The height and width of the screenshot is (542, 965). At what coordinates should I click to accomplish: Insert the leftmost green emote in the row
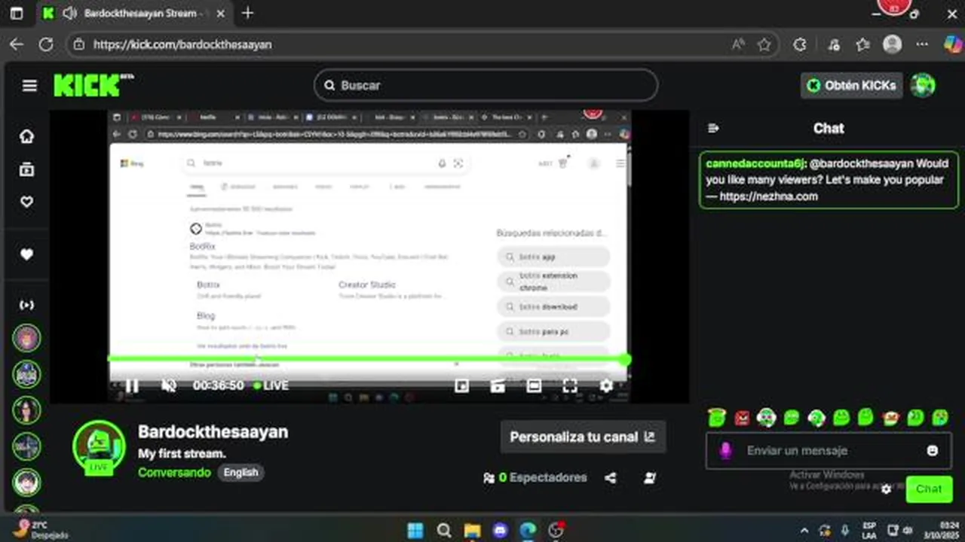tap(717, 418)
